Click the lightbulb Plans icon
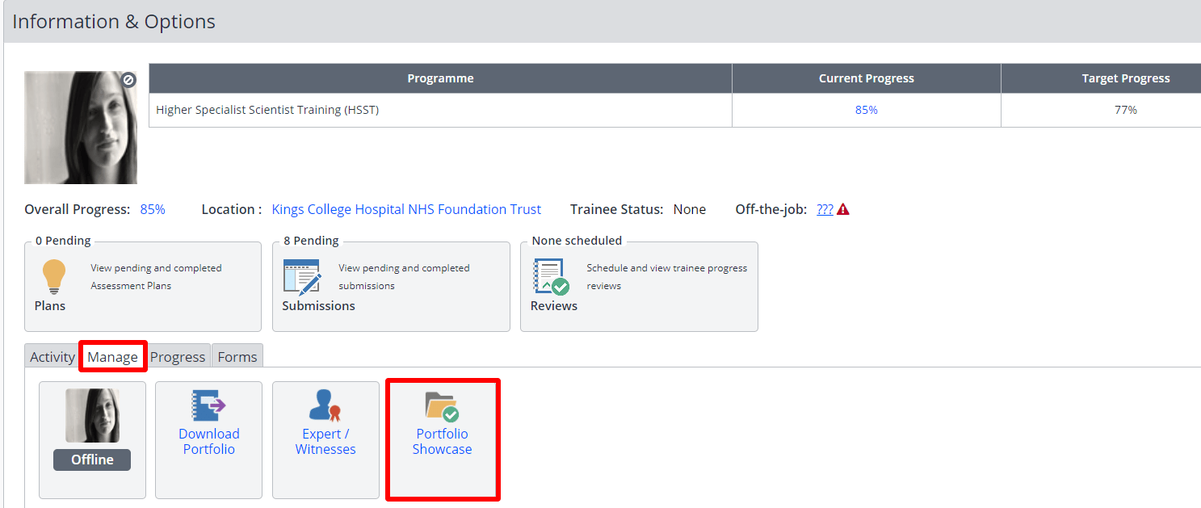 click(54, 277)
